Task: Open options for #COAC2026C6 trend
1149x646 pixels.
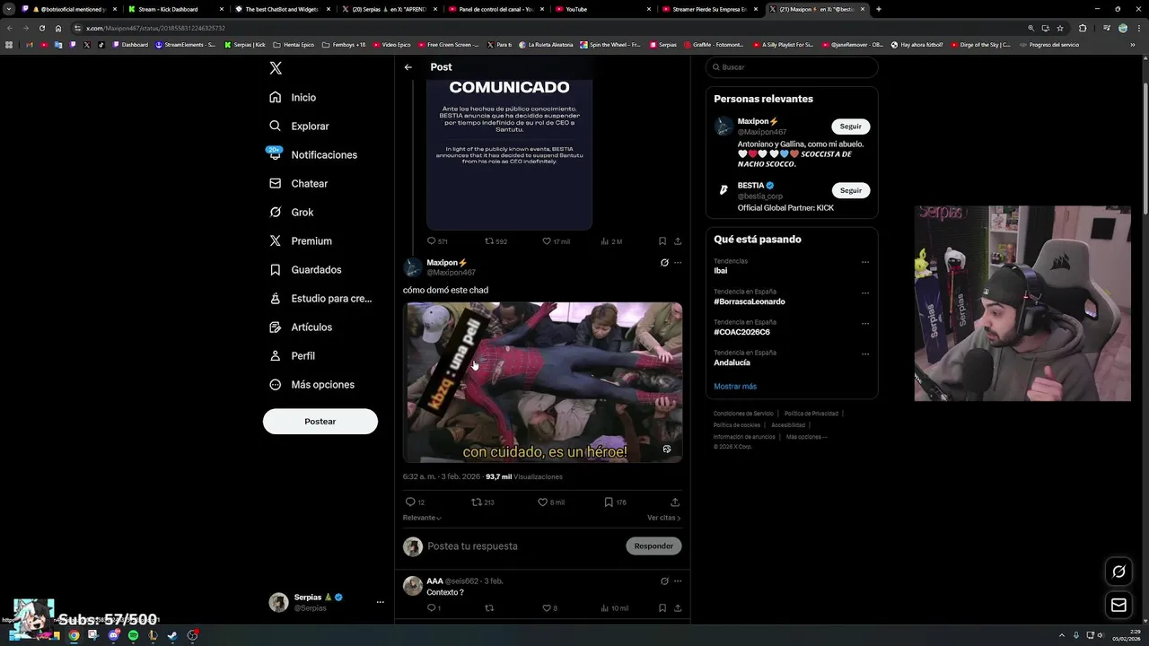Action: coord(865,323)
